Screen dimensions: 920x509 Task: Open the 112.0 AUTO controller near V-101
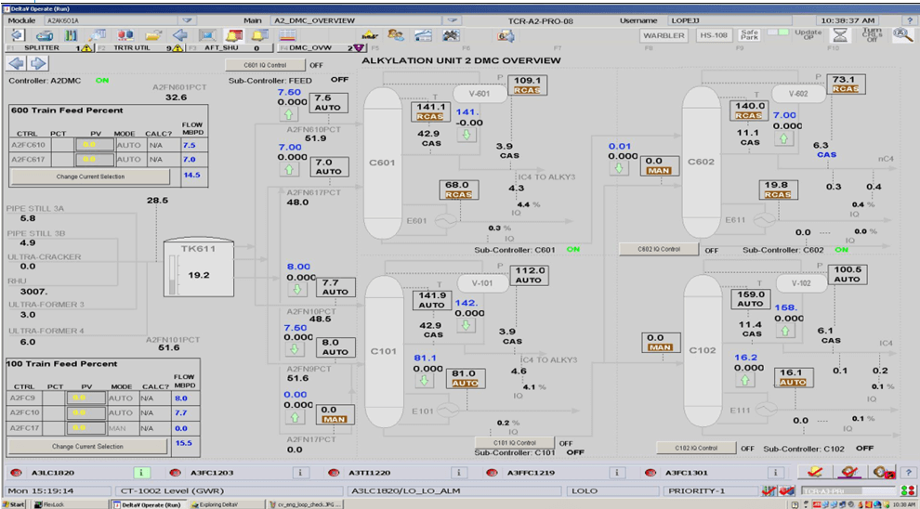(530, 276)
